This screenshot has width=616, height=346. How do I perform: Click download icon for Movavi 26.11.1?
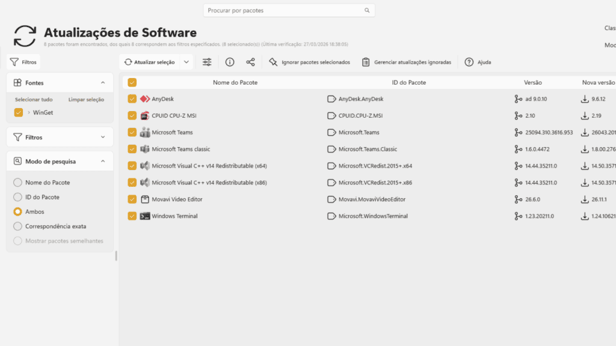tap(585, 199)
